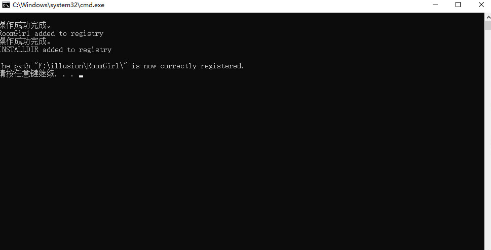Screen dimensions: 491x250
Task: Click the F:\illusion\RoomGirl\ path text
Action: tap(81, 66)
